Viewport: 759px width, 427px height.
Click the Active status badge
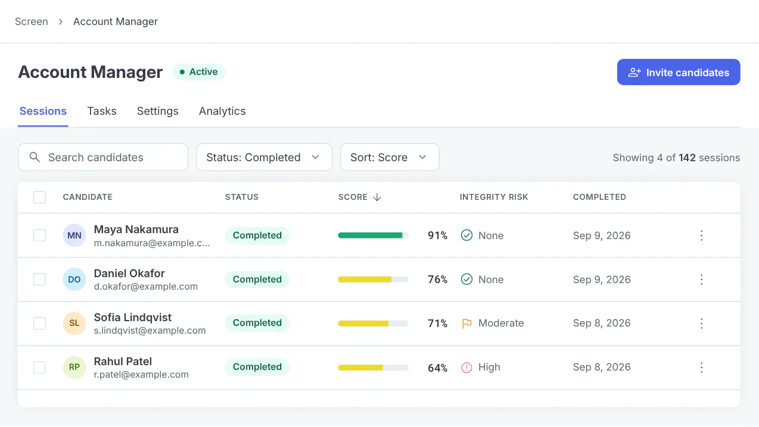pyautogui.click(x=199, y=72)
